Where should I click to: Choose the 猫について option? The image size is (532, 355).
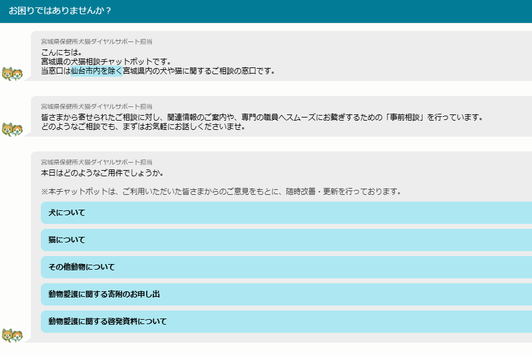point(286,240)
